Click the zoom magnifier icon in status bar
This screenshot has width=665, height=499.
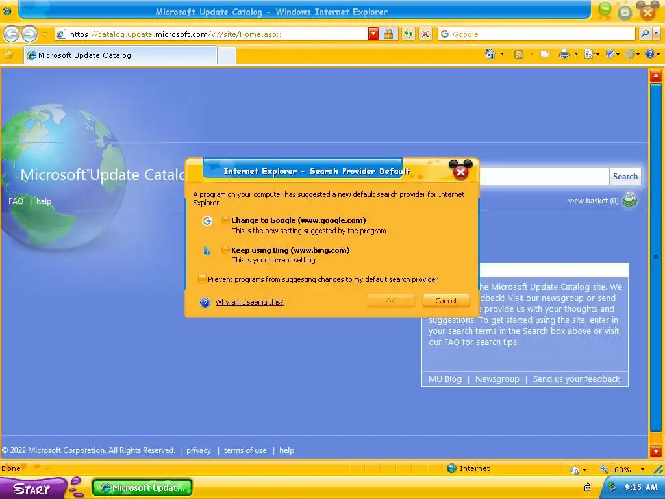pyautogui.click(x=604, y=469)
